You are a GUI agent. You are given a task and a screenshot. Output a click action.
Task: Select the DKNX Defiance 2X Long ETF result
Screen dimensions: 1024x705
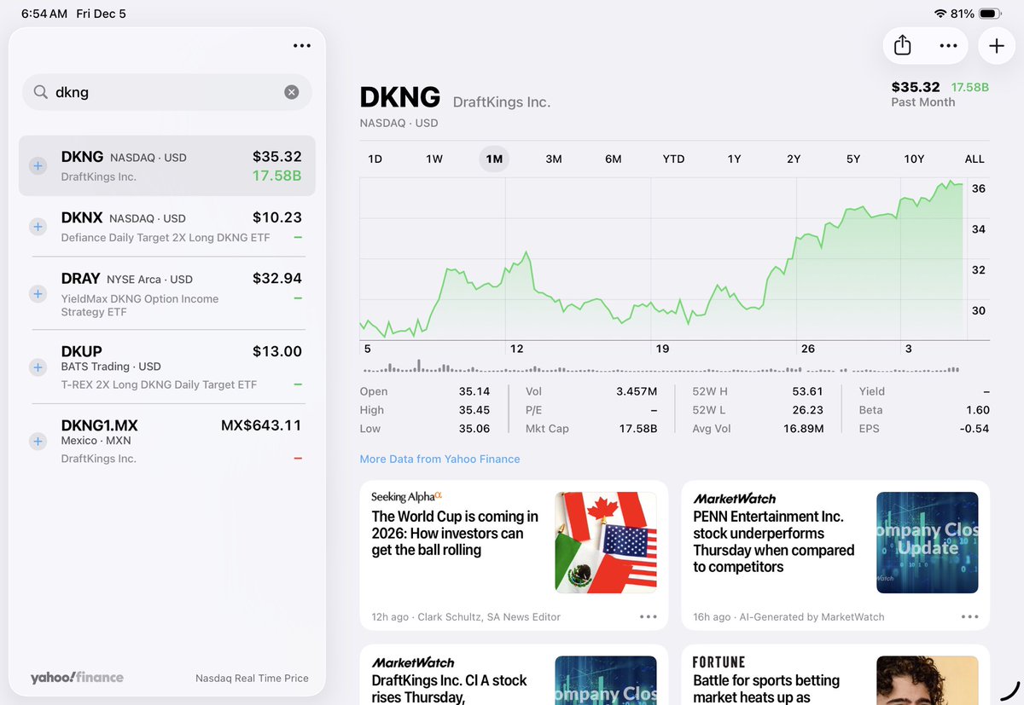pos(167,227)
